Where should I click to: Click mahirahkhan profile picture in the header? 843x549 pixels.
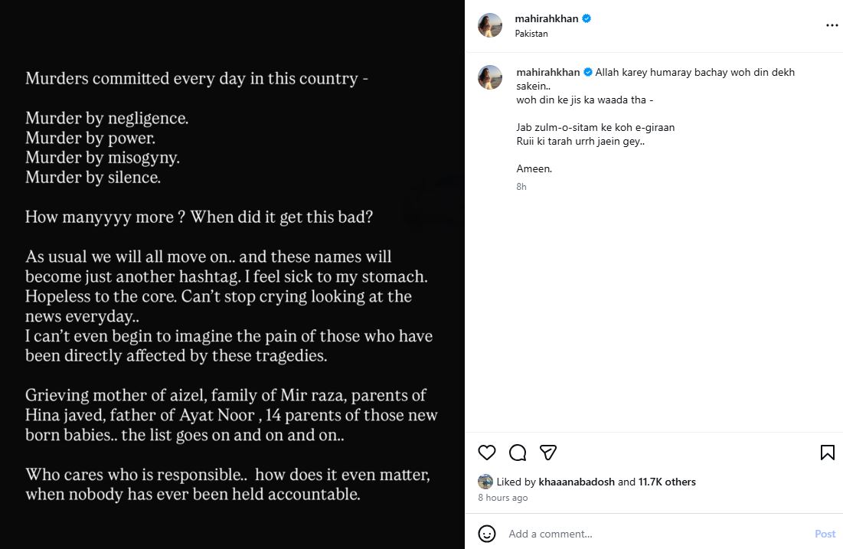490,25
